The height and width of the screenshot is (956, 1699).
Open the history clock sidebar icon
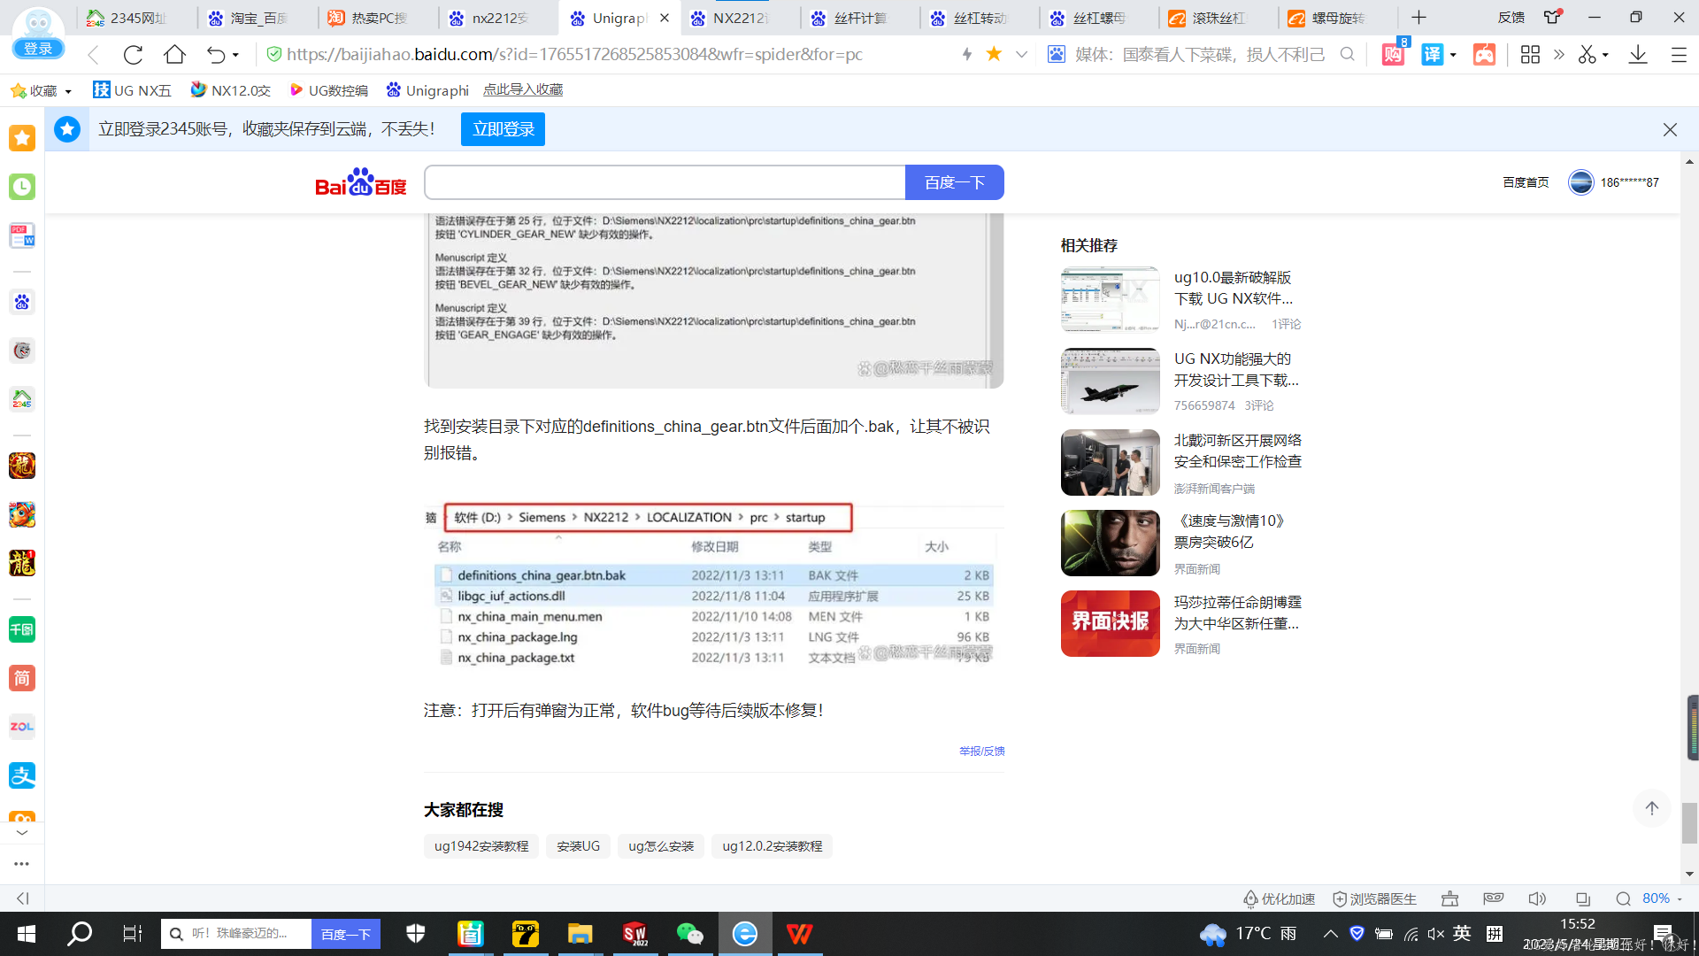pyautogui.click(x=22, y=187)
